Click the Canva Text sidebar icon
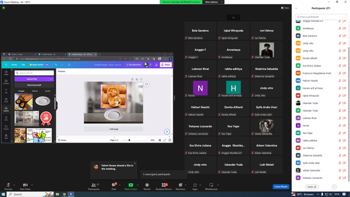The image size is (350, 197). 6,91
